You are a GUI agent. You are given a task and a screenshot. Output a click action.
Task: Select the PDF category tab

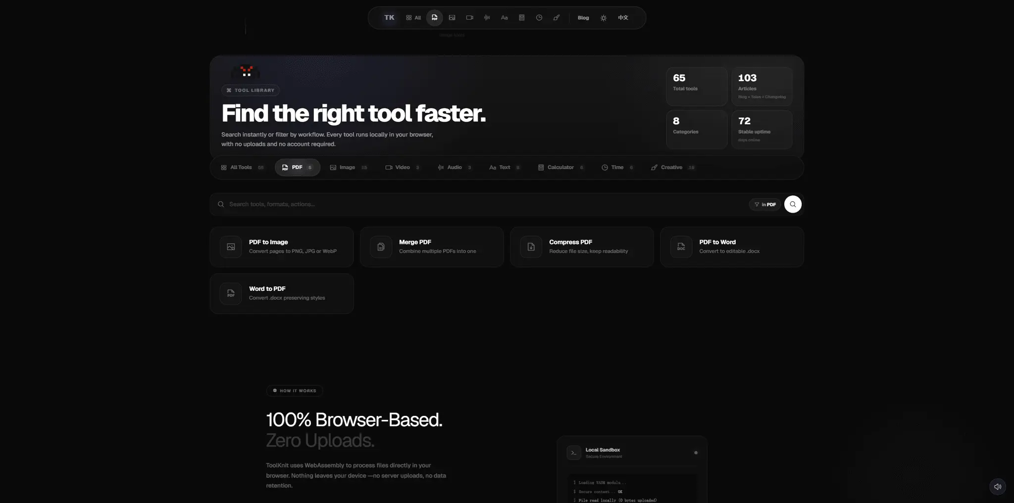tap(297, 167)
